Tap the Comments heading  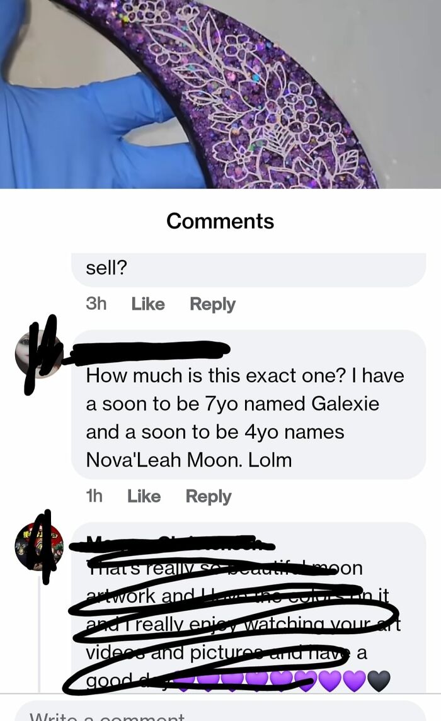pos(220,221)
